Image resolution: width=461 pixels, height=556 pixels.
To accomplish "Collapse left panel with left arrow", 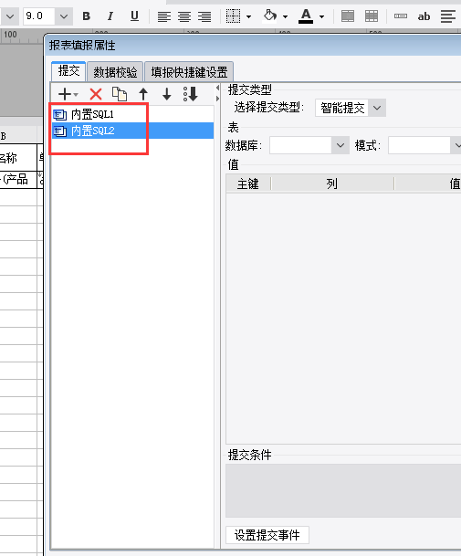I will tap(217, 88).
